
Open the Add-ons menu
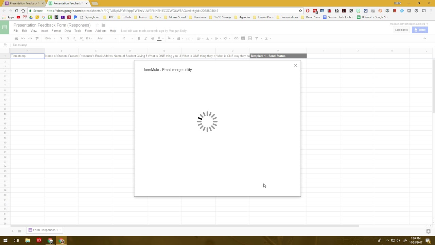(x=101, y=31)
